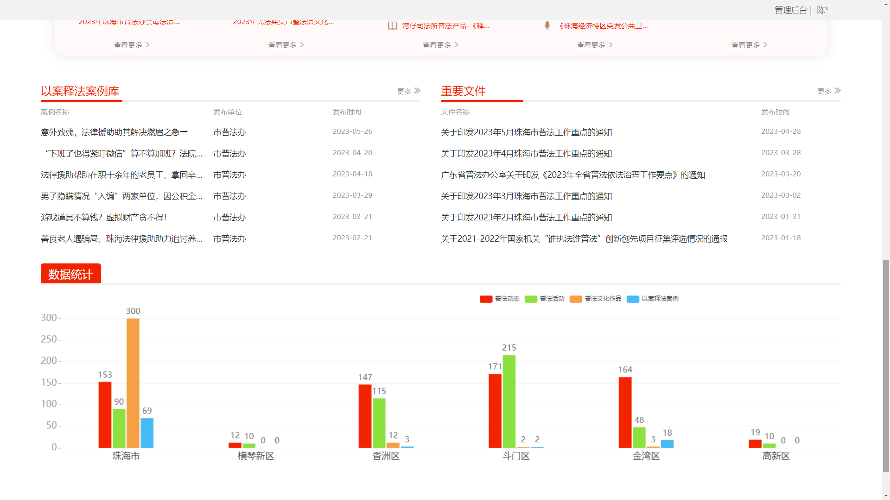Toggle 普法文化作品 orange legend swatch
This screenshot has height=500, width=890.
576,299
